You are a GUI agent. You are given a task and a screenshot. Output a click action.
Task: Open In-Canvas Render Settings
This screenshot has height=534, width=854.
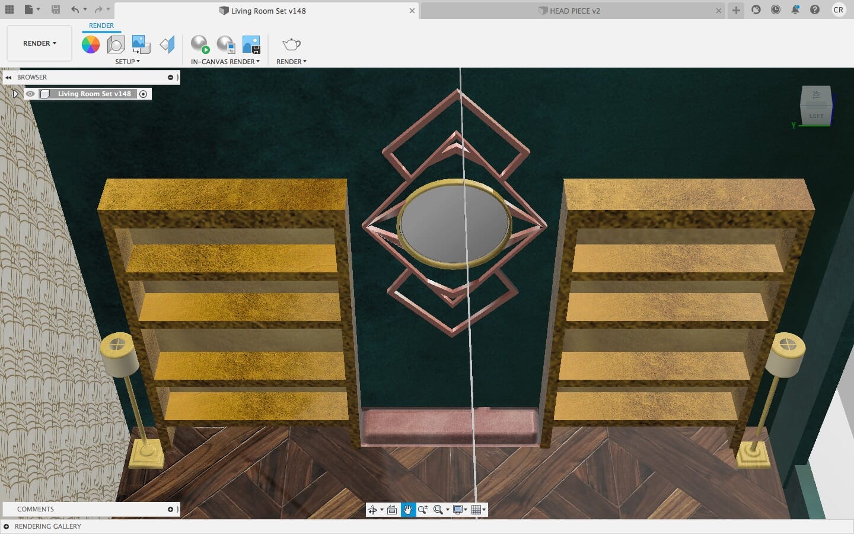pos(226,44)
